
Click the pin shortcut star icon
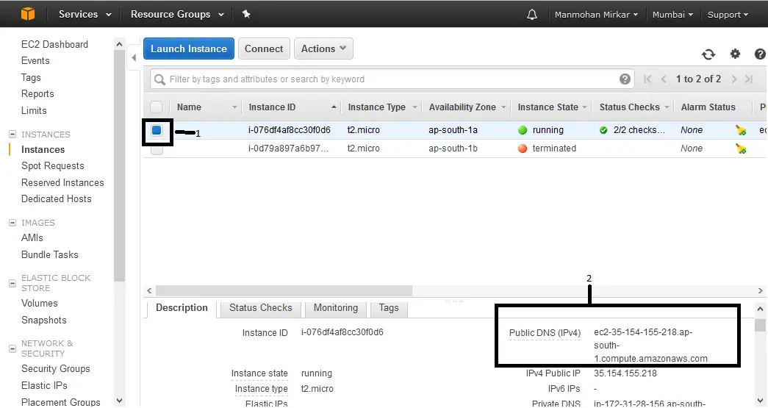pyautogui.click(x=246, y=14)
